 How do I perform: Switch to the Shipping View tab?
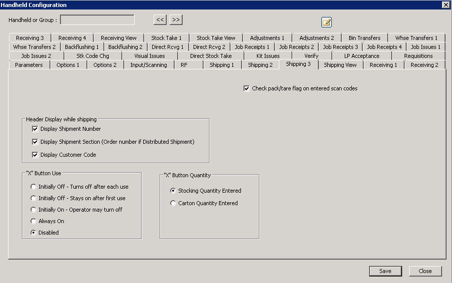pos(340,65)
